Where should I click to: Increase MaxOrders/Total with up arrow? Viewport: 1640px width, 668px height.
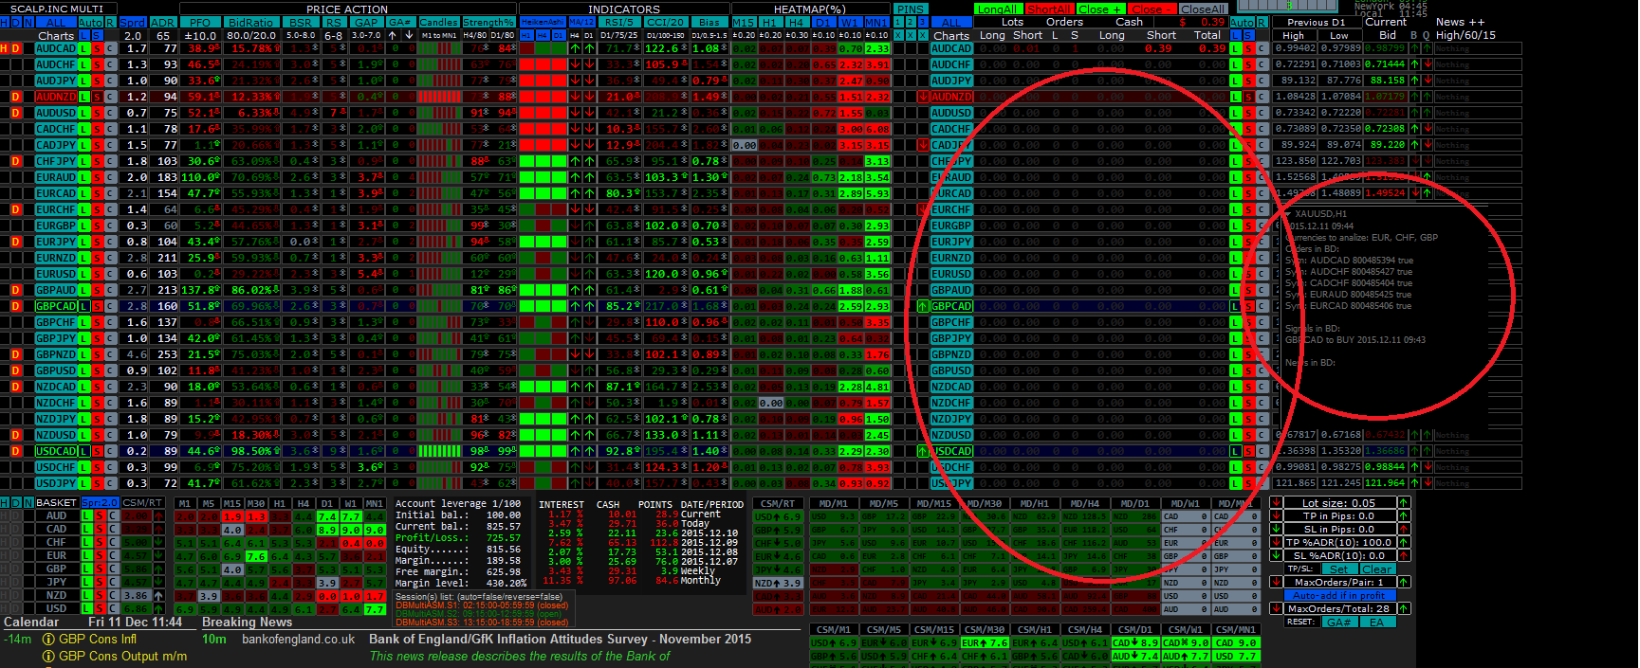(1404, 608)
